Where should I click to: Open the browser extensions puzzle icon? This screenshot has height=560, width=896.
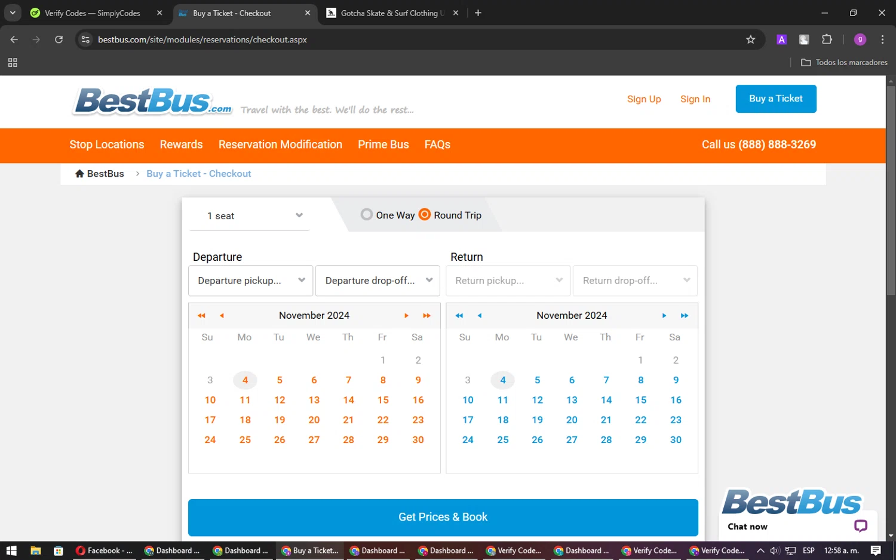(x=827, y=39)
